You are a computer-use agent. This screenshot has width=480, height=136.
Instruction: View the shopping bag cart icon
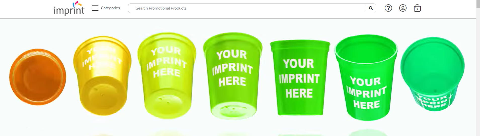(x=417, y=8)
